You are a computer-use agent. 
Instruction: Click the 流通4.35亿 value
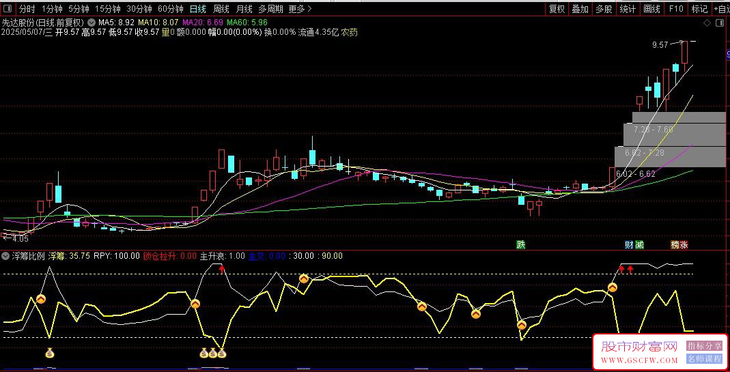(318, 32)
